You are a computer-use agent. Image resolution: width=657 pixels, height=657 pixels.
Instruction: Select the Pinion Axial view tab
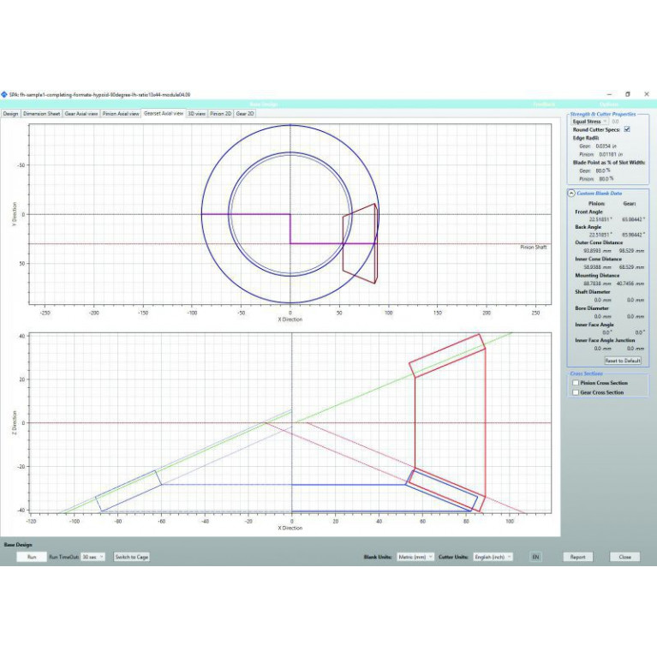pos(121,113)
